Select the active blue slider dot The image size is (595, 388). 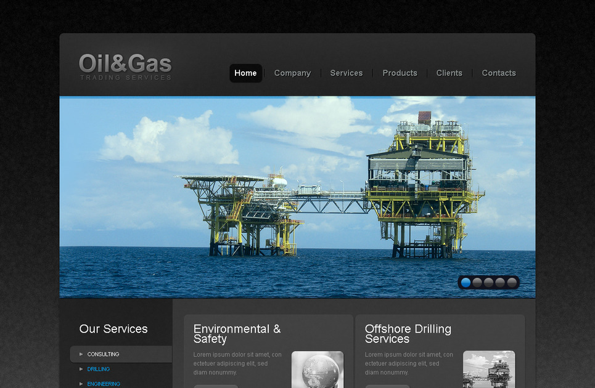[x=466, y=282]
